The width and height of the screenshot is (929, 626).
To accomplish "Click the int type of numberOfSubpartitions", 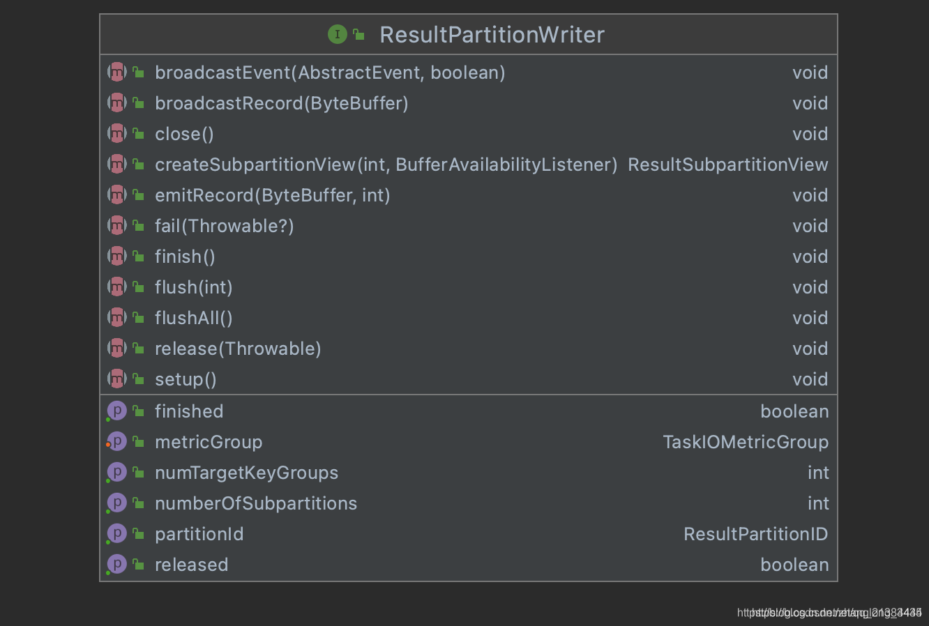I will tap(818, 503).
